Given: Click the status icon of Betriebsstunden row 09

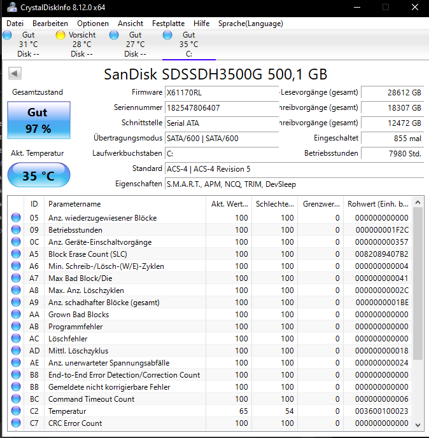Looking at the screenshot, I should tap(16, 229).
